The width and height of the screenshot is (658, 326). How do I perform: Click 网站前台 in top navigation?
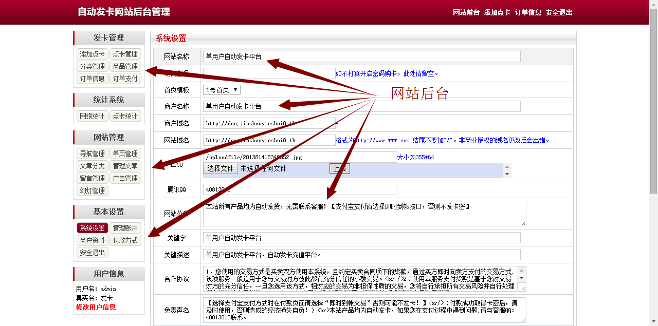click(x=466, y=12)
